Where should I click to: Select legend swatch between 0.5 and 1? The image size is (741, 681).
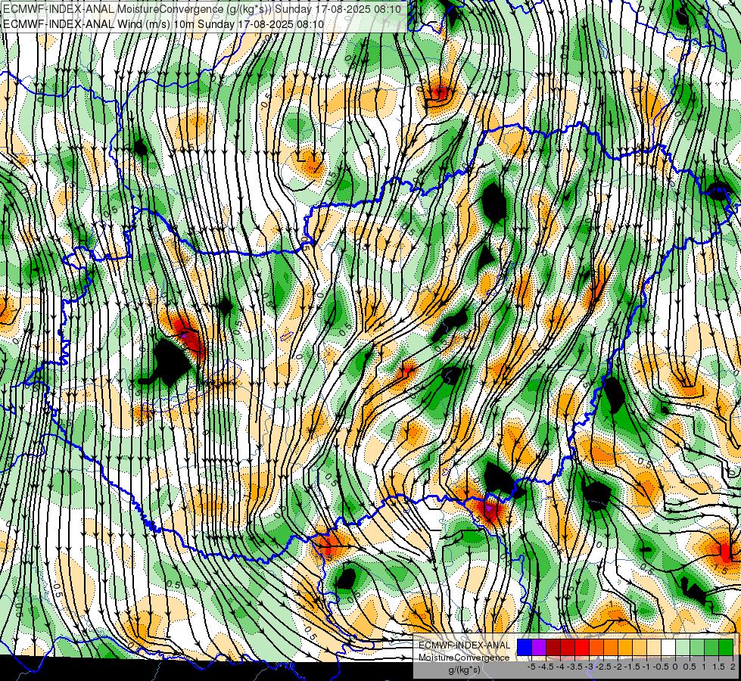tap(697, 647)
